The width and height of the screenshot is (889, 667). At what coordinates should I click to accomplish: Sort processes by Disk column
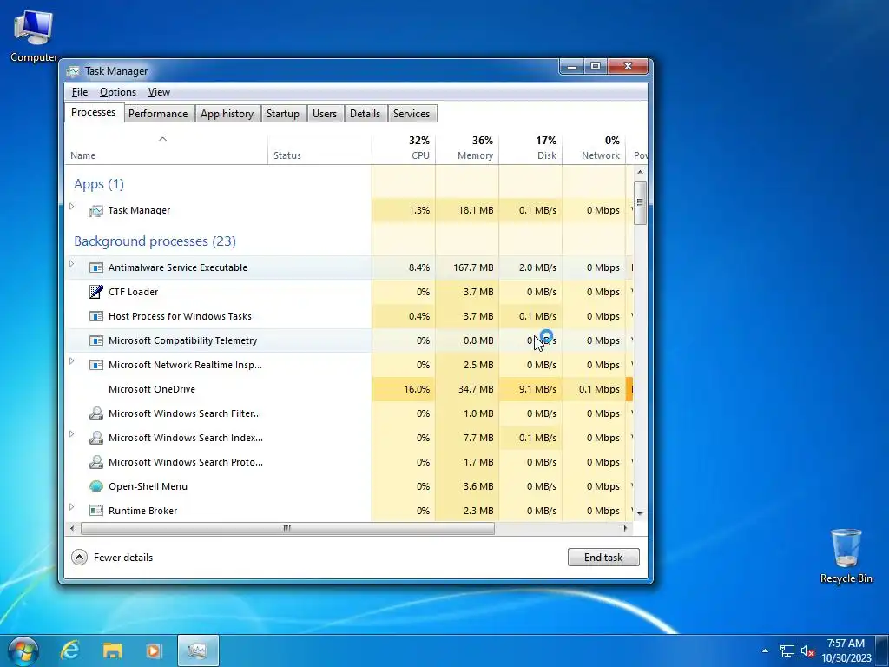(x=530, y=149)
